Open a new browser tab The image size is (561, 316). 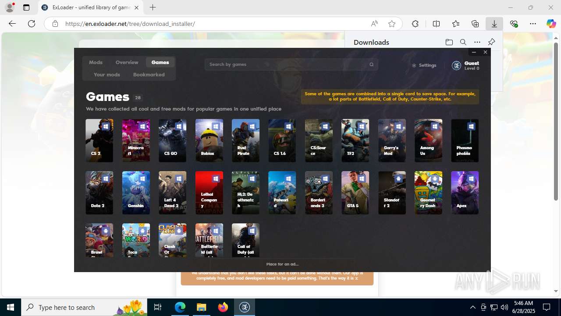coord(153,7)
